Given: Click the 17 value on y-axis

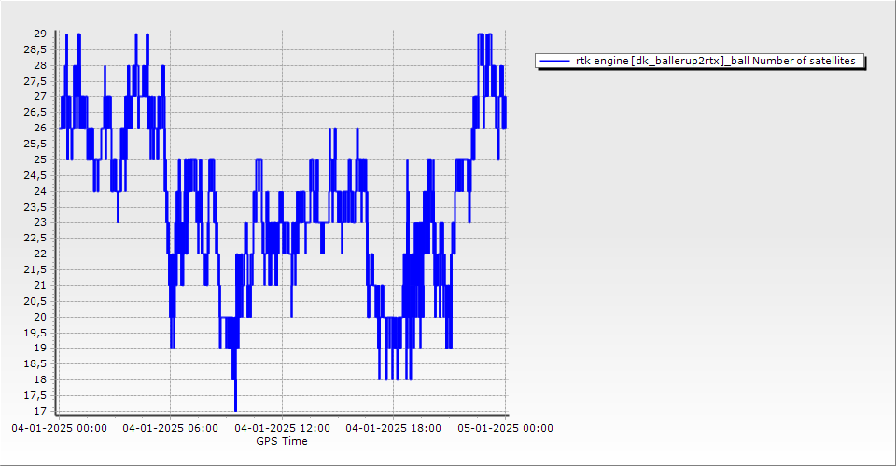Looking at the screenshot, I should click(40, 411).
